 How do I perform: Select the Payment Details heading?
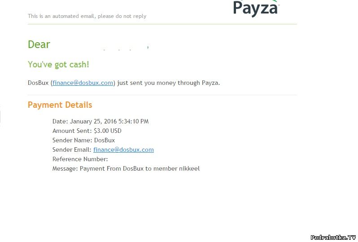[60, 105]
